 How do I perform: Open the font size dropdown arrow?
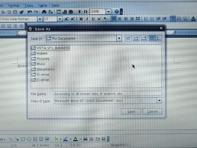pos(60,19)
